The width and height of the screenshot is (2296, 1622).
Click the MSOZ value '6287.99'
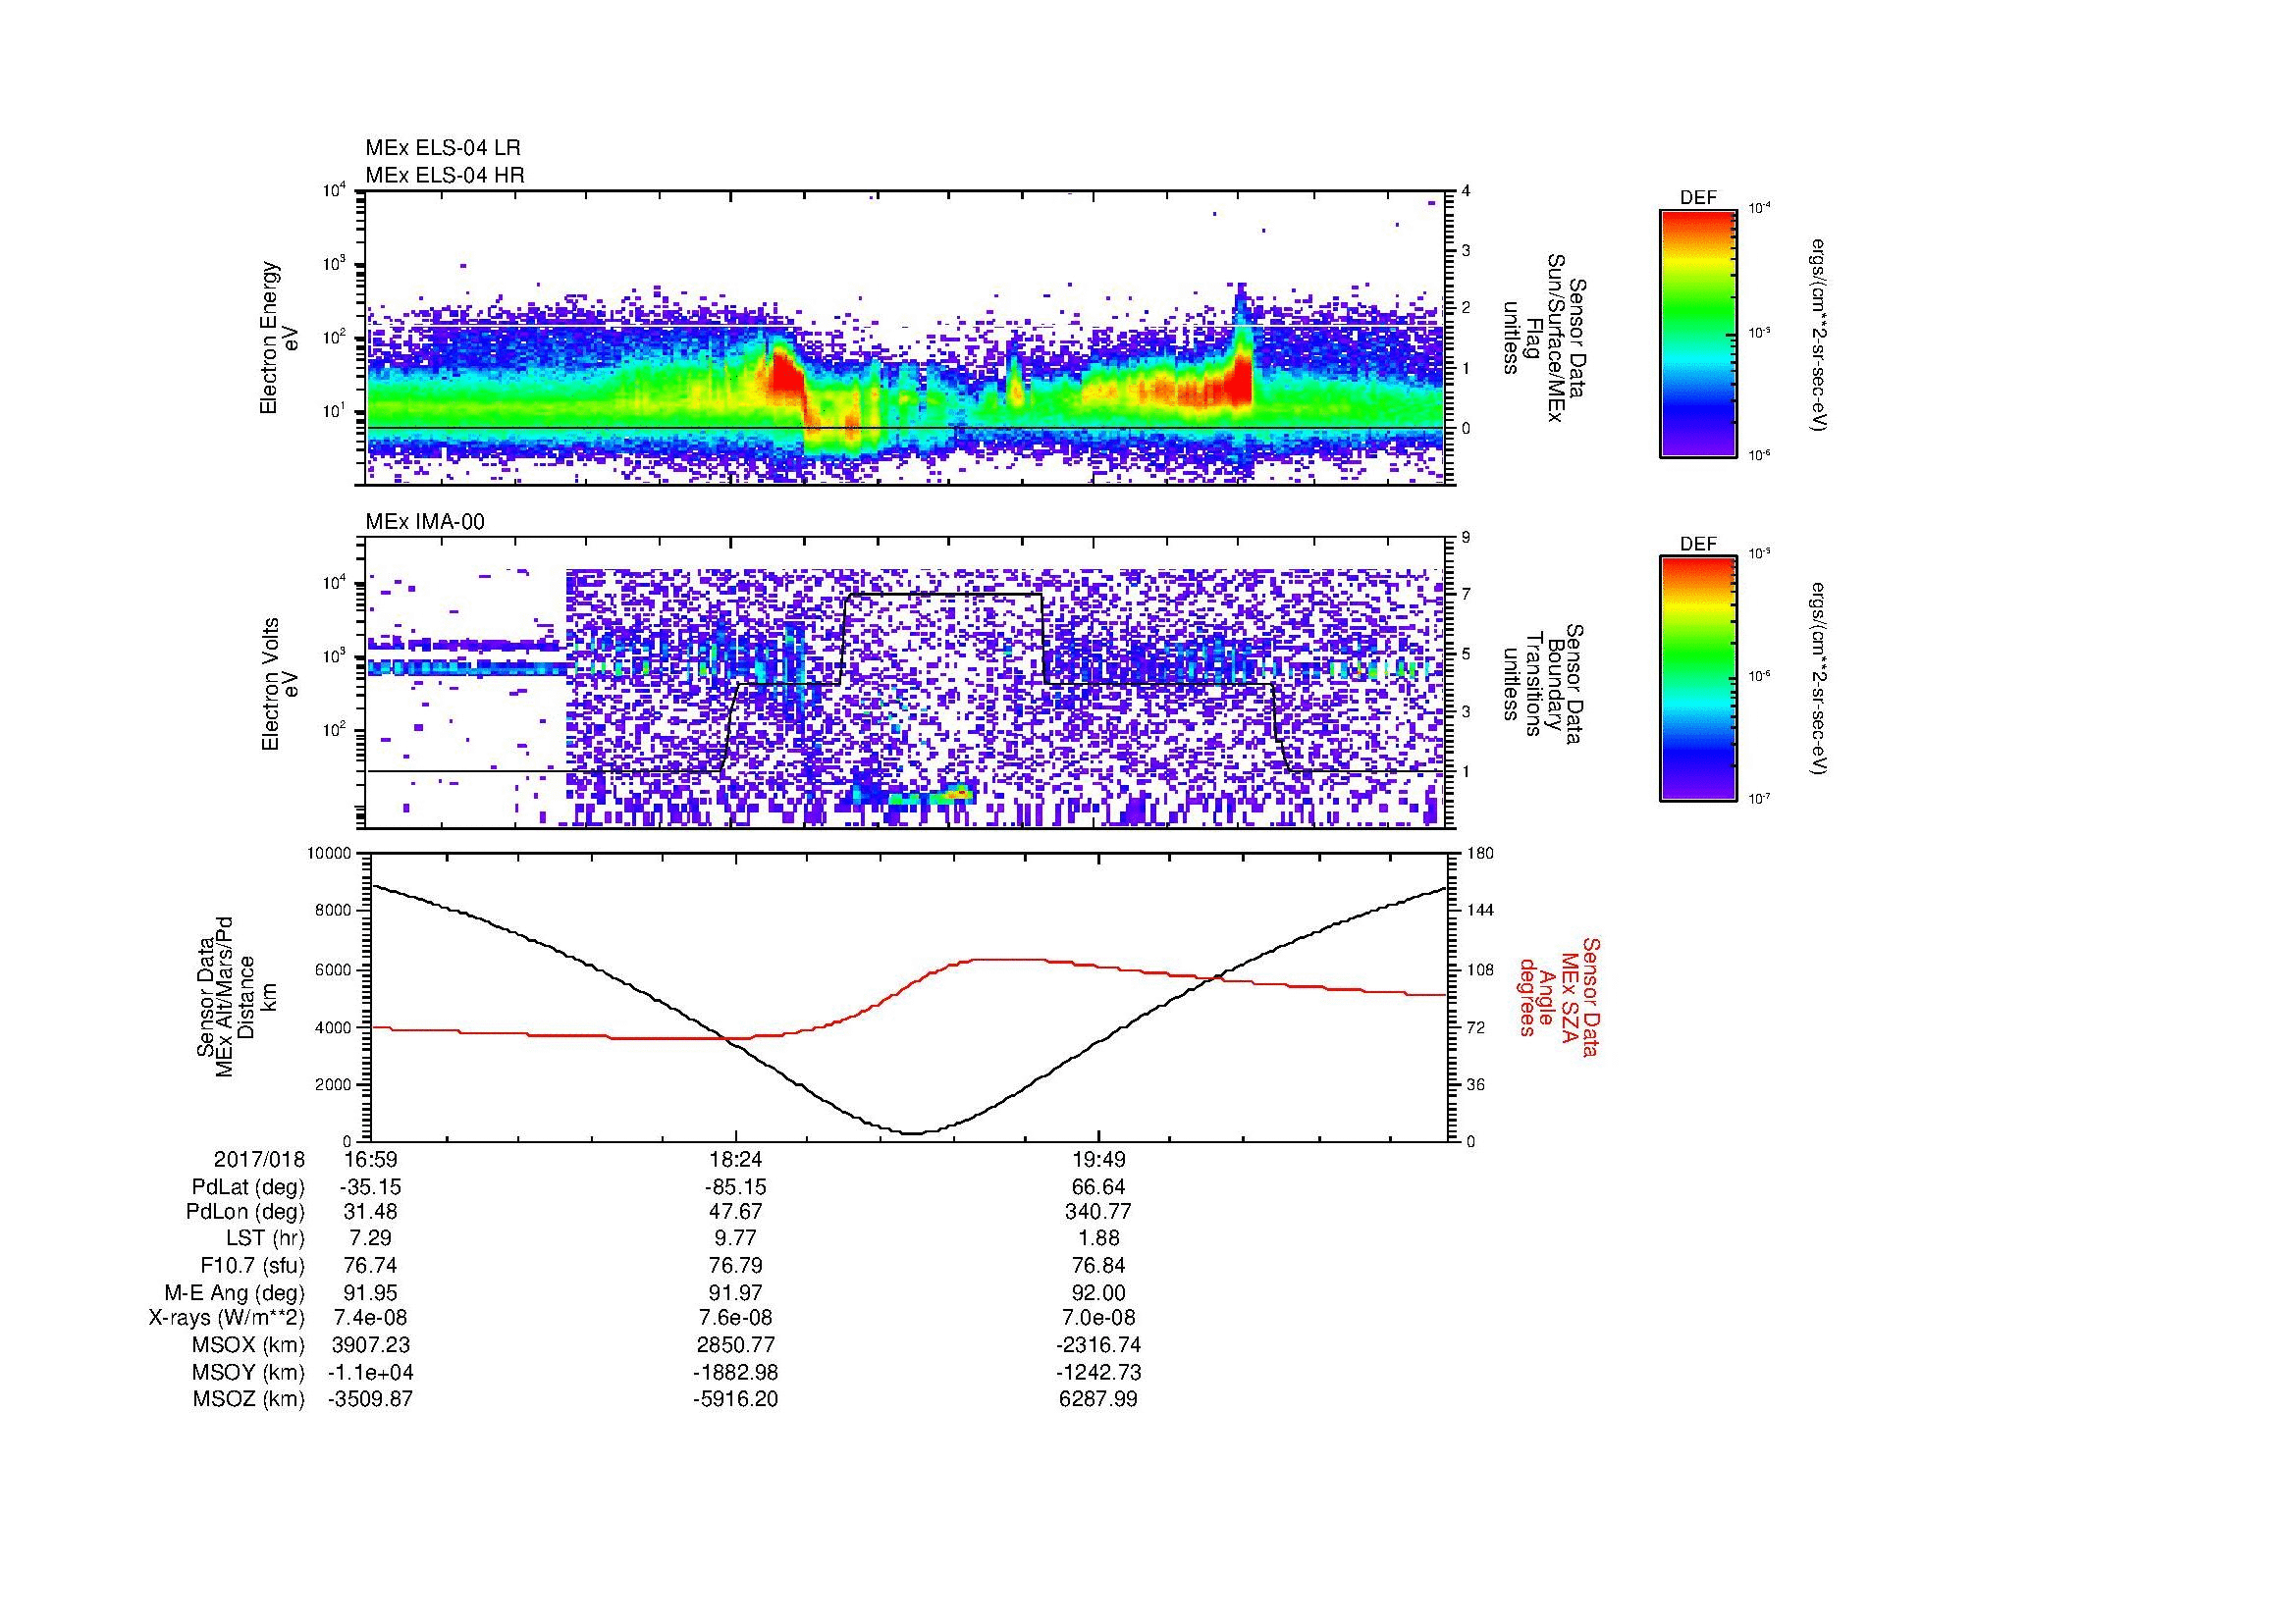(1098, 1399)
